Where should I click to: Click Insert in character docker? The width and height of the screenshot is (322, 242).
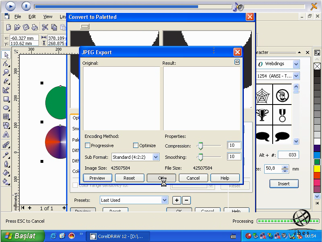pos(284,184)
